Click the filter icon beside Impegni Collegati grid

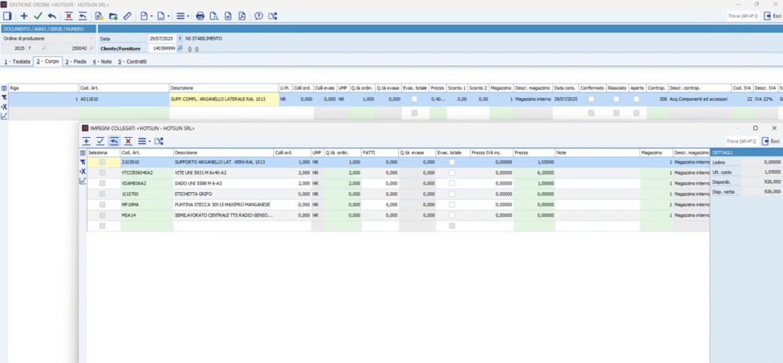pos(83,162)
